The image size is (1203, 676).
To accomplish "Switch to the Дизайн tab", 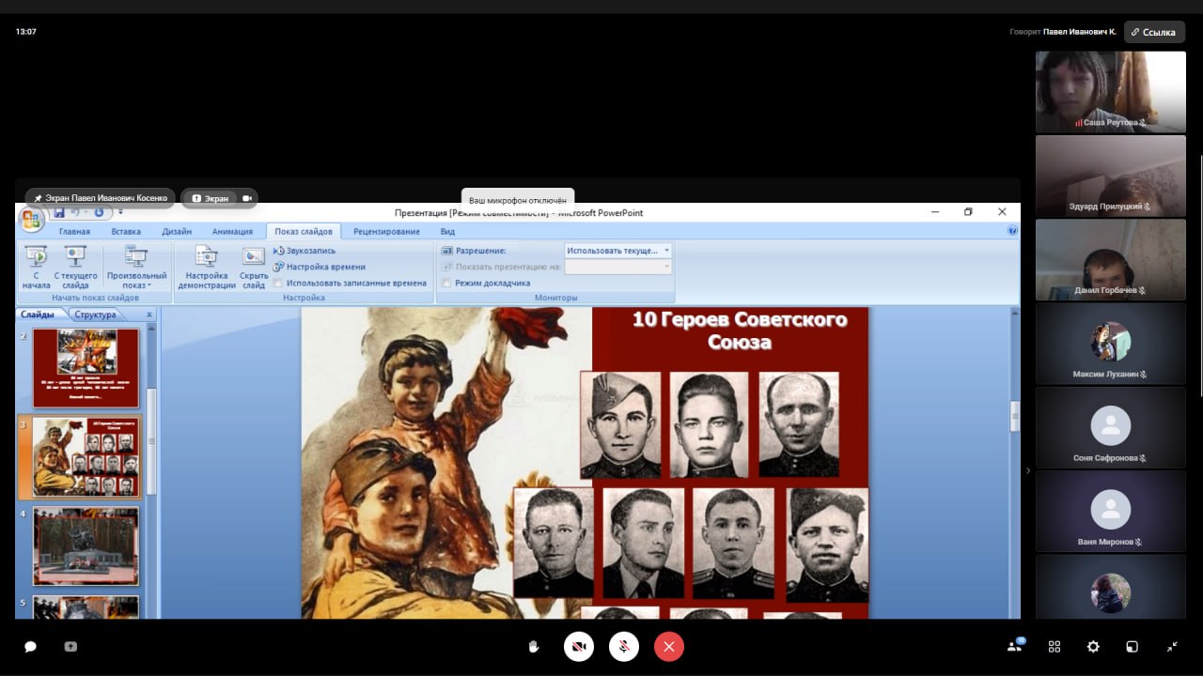I will click(x=177, y=231).
